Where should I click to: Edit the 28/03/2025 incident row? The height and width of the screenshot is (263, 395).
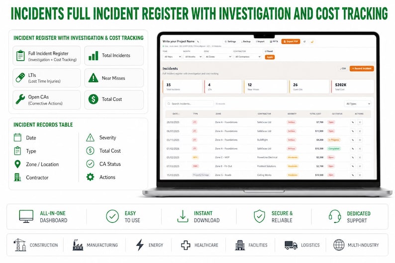click(x=353, y=122)
